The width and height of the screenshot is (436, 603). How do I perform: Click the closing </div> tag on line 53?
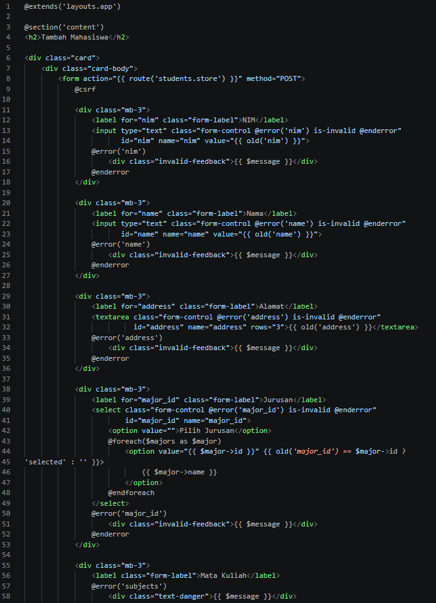[87, 545]
